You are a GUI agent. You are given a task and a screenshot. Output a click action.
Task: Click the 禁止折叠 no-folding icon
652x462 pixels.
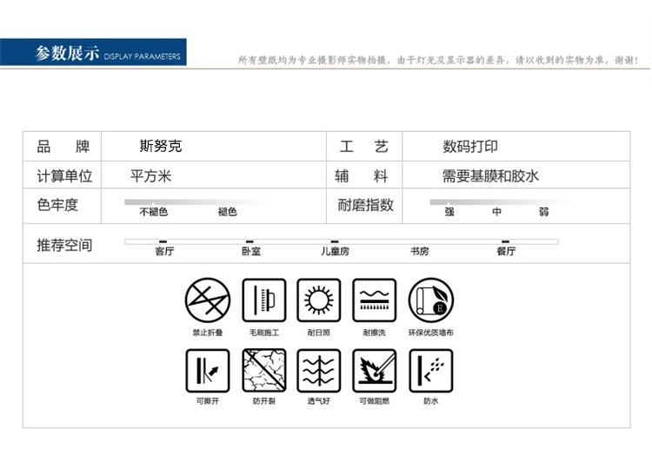click(x=208, y=300)
